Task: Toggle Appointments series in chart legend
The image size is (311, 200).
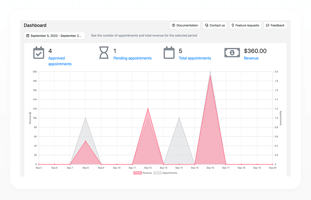Action: click(165, 173)
